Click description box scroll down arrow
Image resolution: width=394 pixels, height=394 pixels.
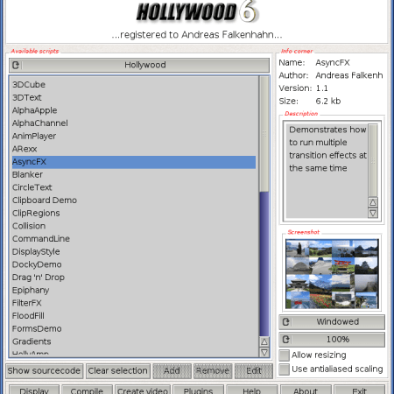pos(373,213)
